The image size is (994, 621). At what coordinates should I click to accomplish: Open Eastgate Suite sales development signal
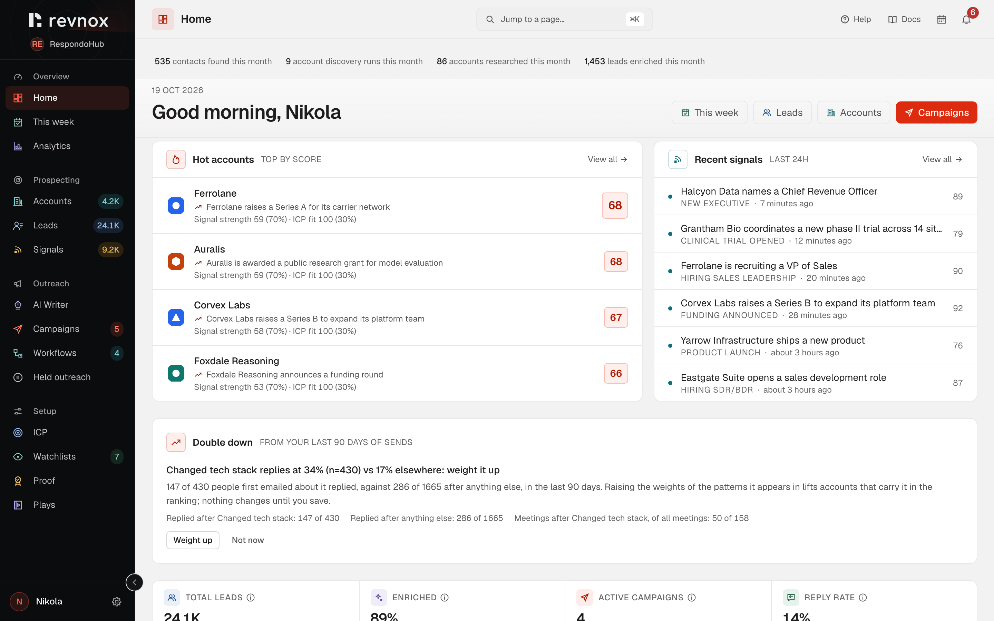tap(815, 383)
